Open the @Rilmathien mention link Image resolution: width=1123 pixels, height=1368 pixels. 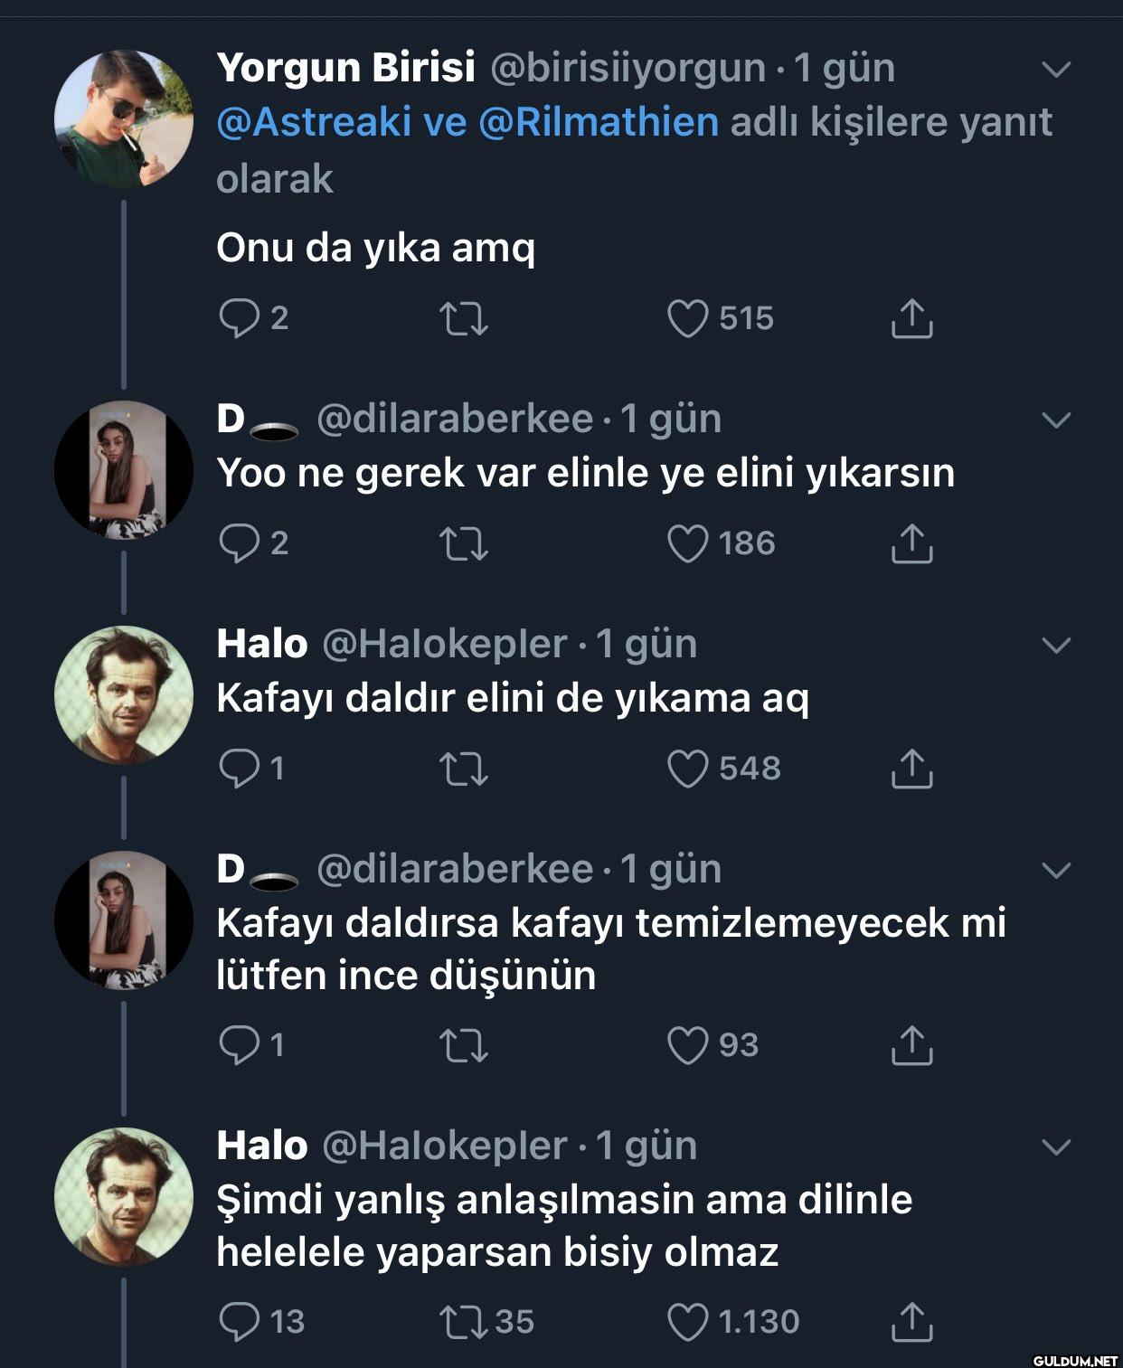[598, 122]
